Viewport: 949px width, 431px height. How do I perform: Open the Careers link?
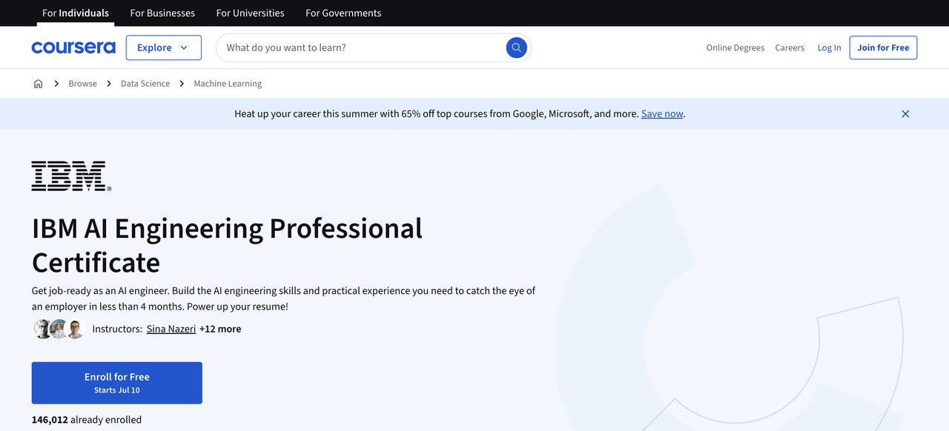point(790,47)
